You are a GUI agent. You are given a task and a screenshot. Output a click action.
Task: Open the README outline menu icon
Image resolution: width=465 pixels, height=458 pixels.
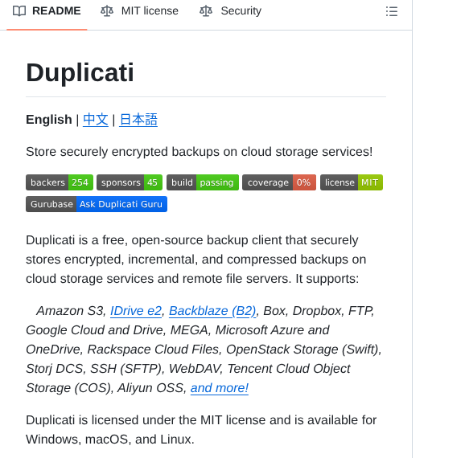(x=392, y=11)
